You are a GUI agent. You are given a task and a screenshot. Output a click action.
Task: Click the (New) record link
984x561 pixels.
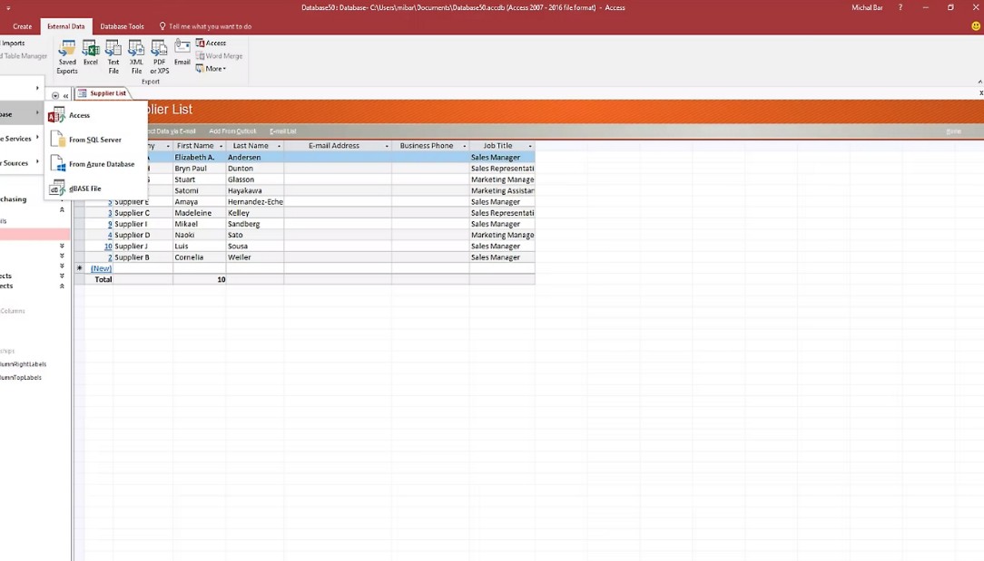pyautogui.click(x=101, y=268)
